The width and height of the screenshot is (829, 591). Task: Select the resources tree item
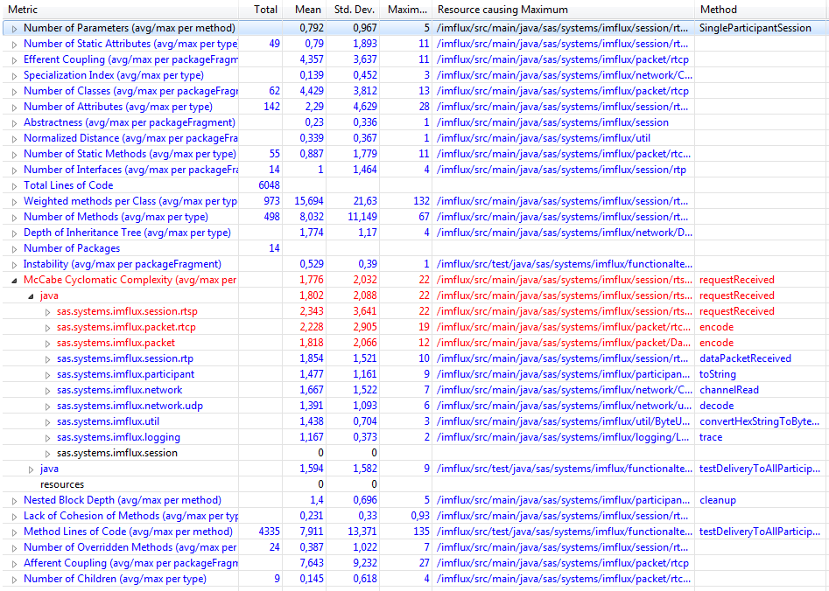click(x=62, y=485)
